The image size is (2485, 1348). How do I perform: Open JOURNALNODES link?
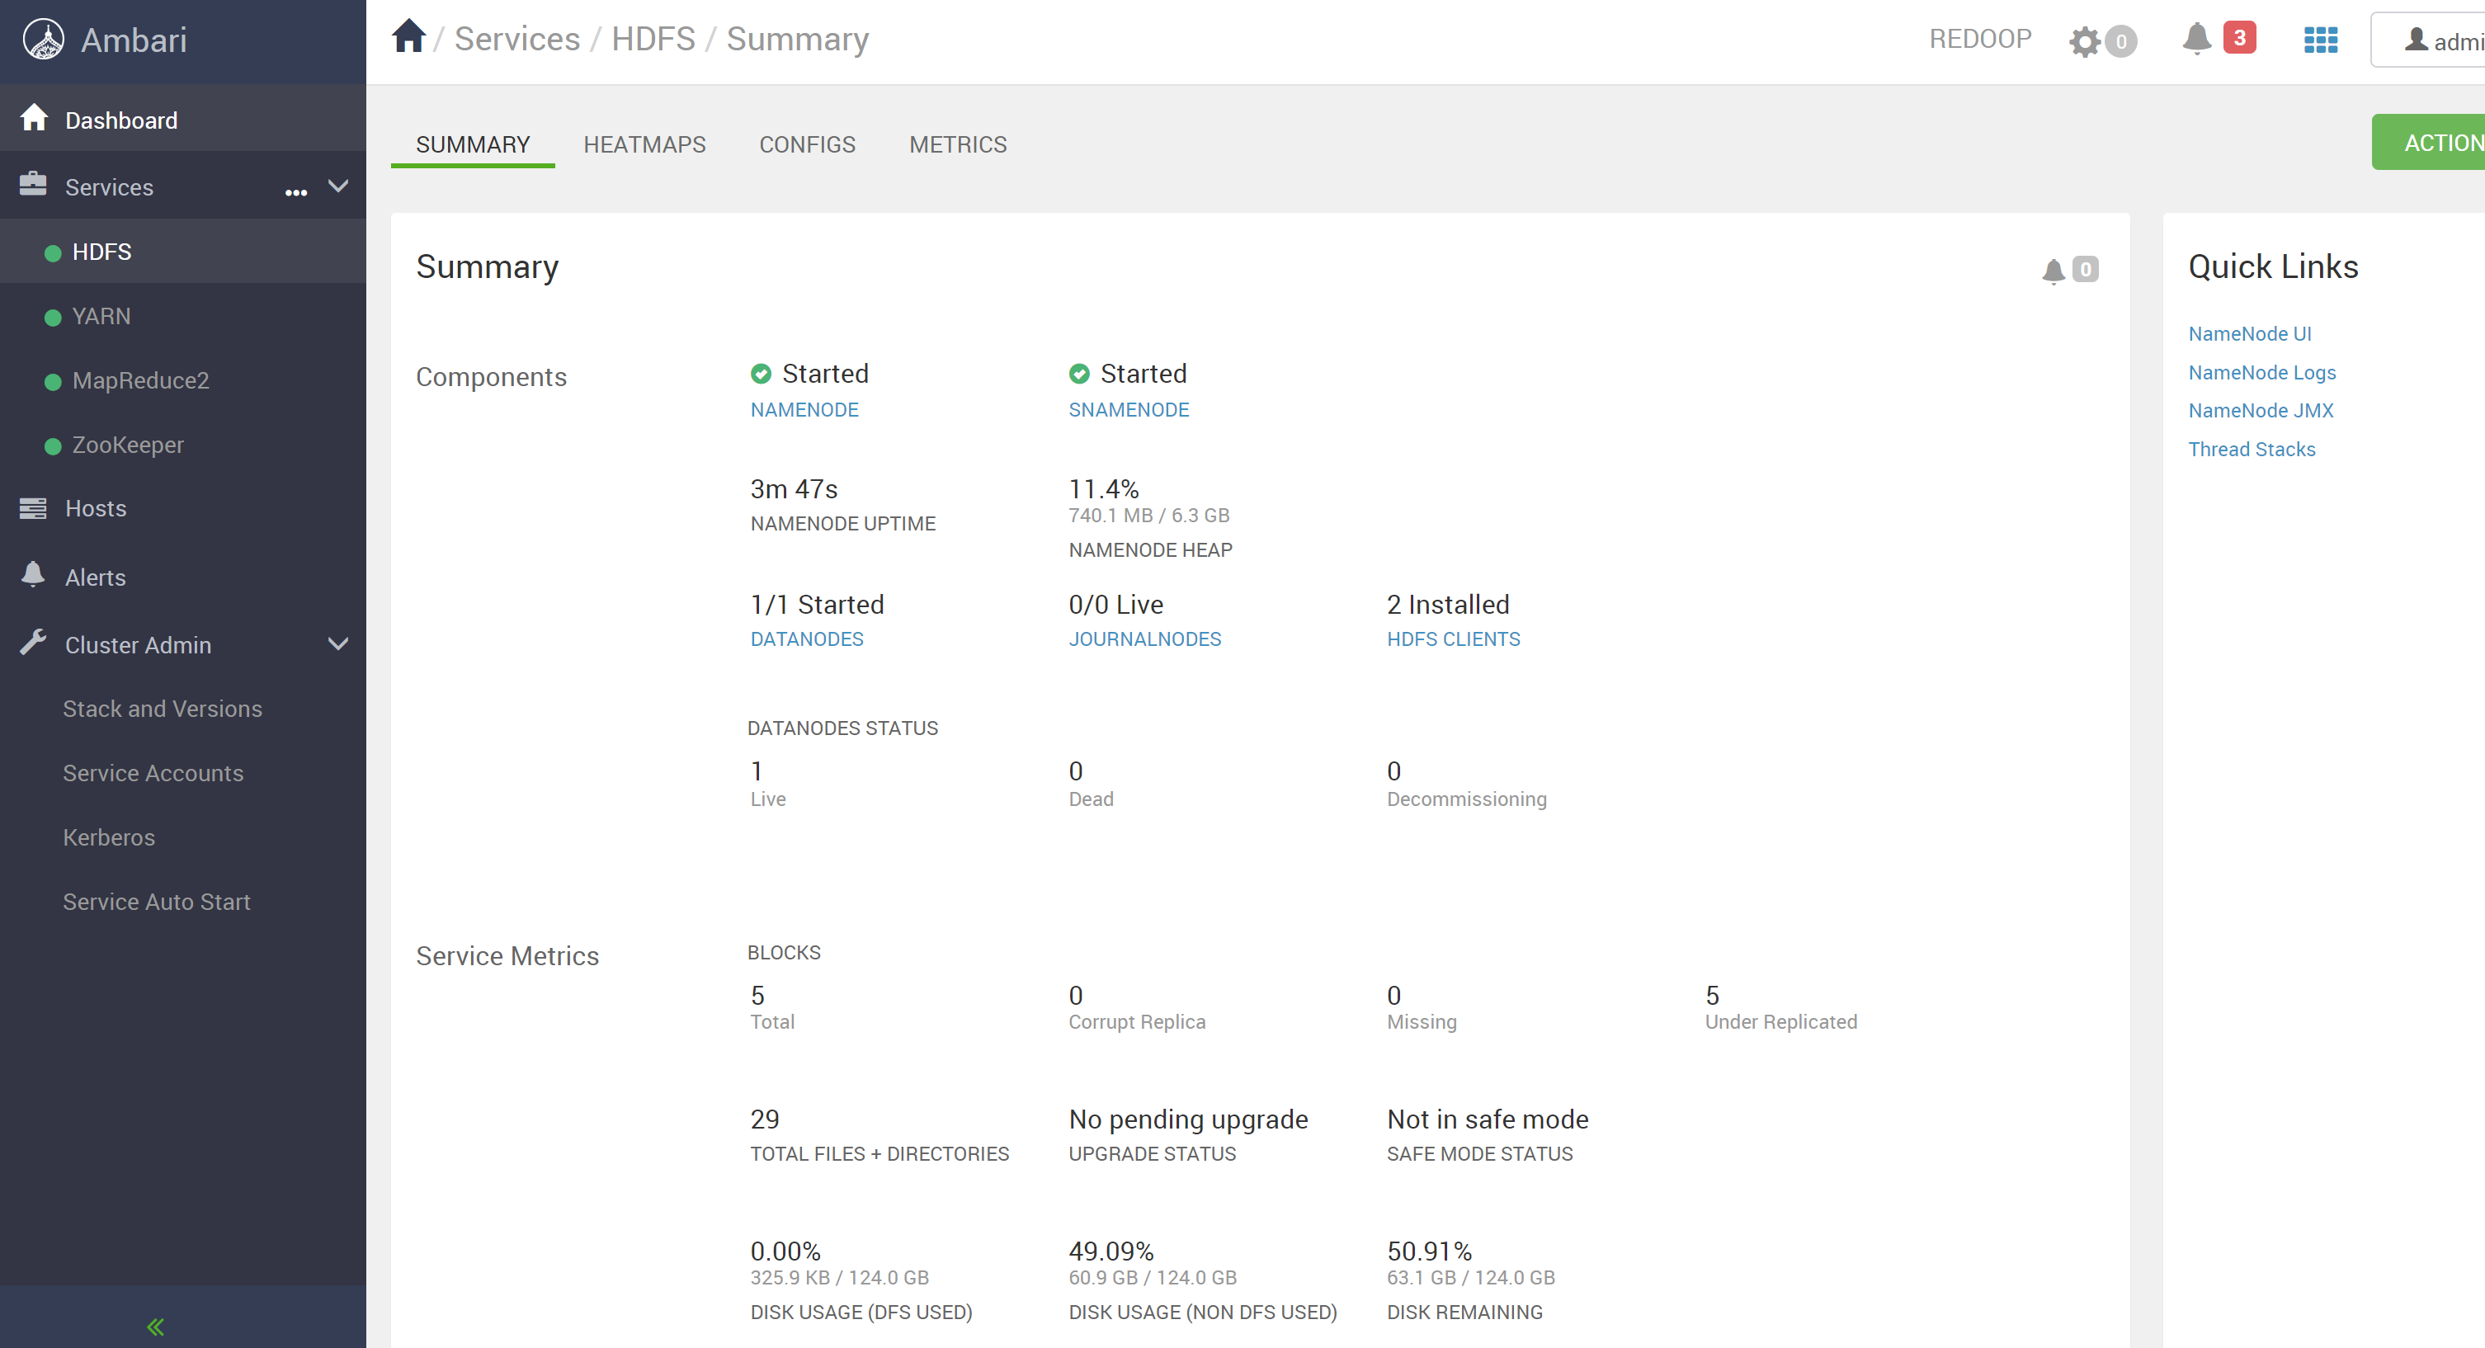(x=1145, y=639)
